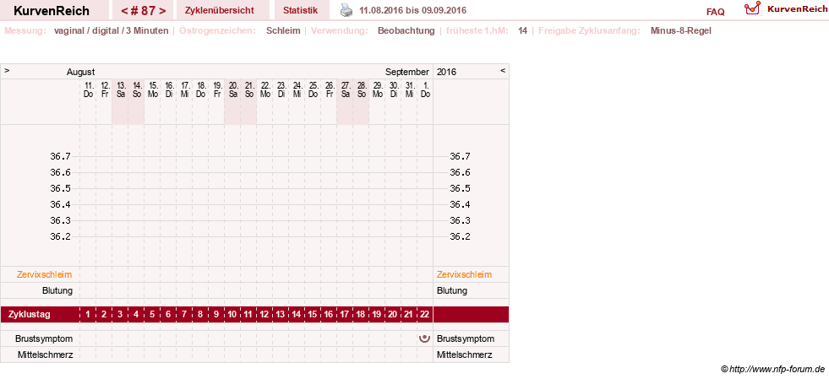829x379 pixels.
Task: Click cycle day 14 in the Zyklustag row
Action: [x=297, y=315]
